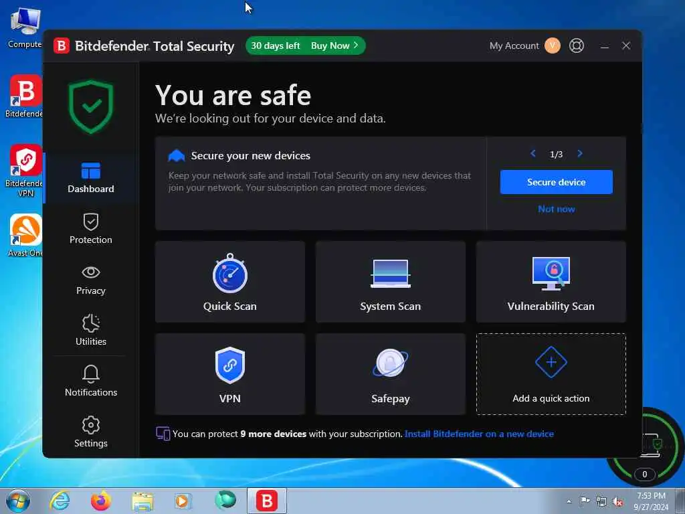This screenshot has height=514, width=685.
Task: Launch Safepay browser tile
Action: (x=390, y=373)
